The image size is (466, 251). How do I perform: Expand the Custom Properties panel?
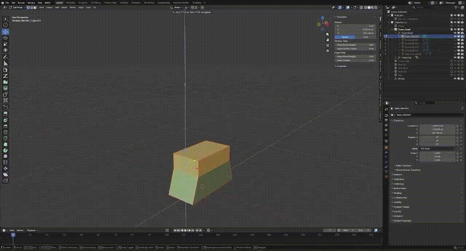(402, 221)
